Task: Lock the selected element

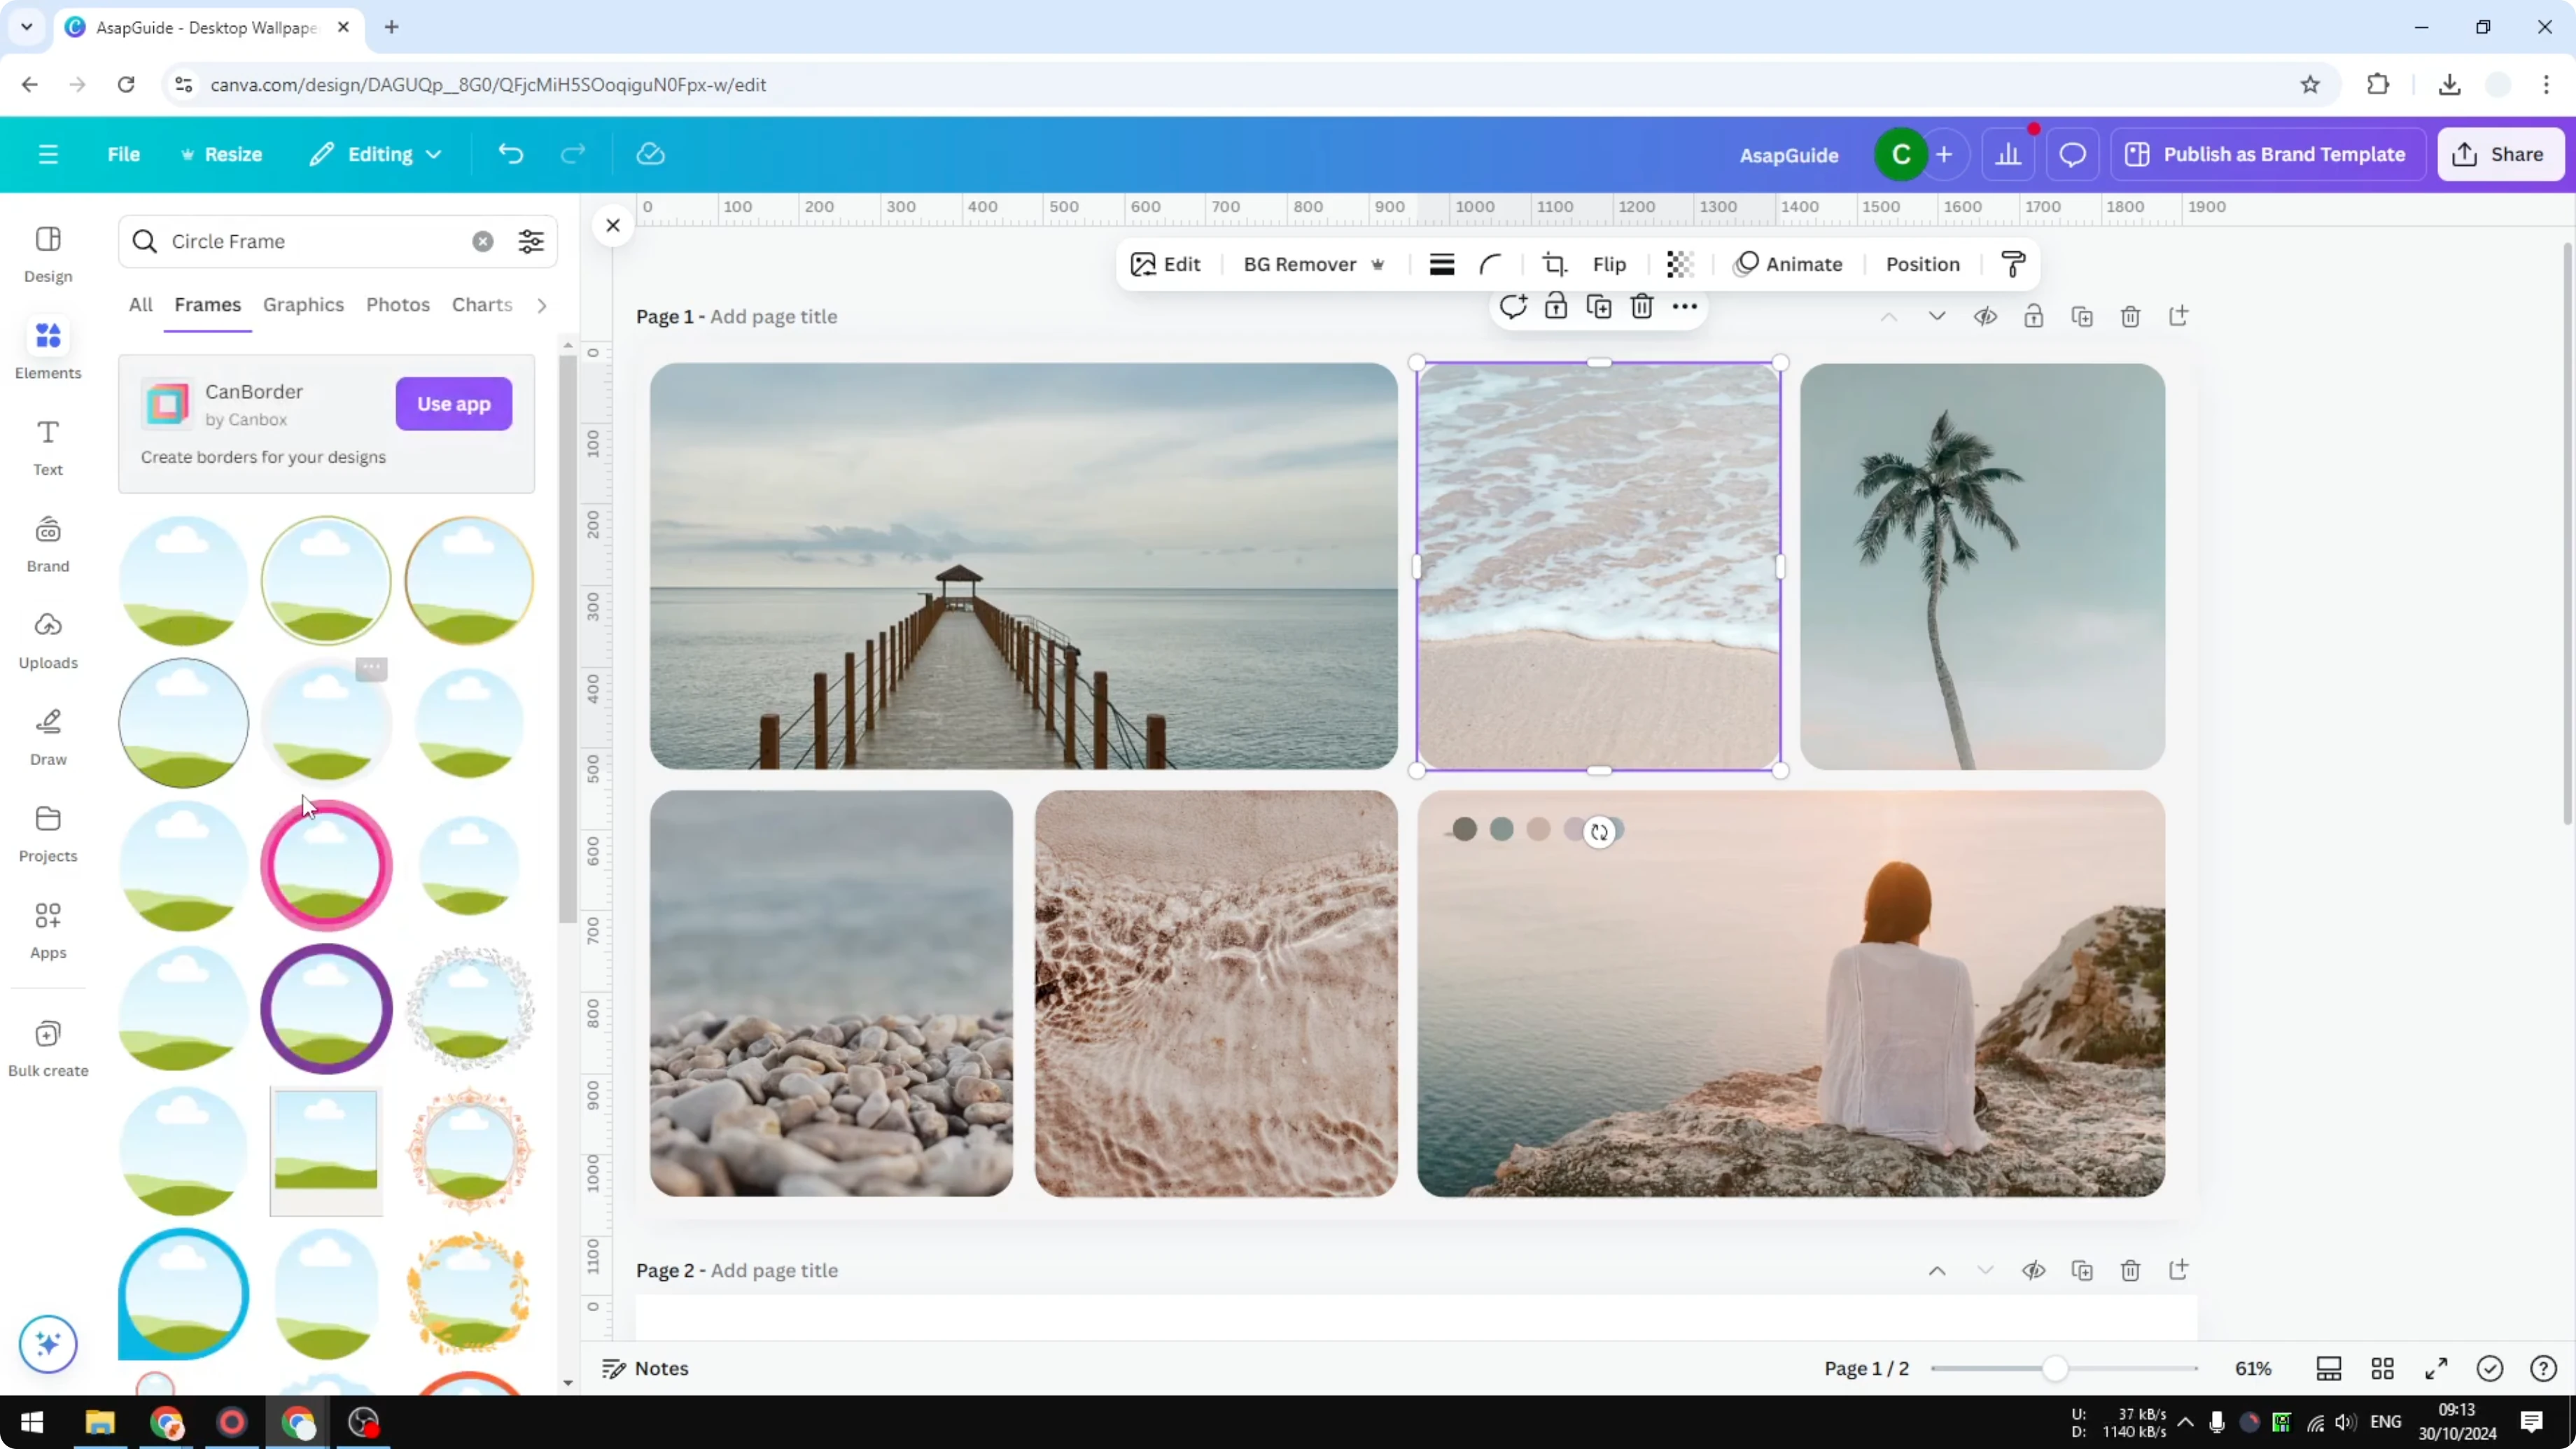Action: (1556, 307)
